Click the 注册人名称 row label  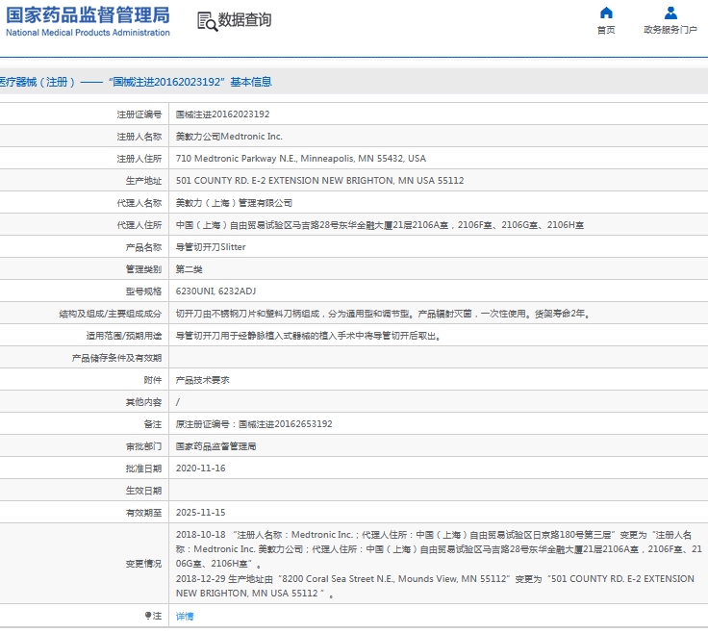[x=139, y=137]
